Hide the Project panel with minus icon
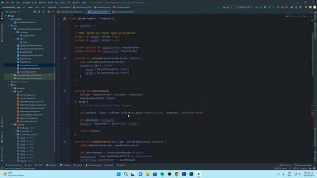 point(53,12)
